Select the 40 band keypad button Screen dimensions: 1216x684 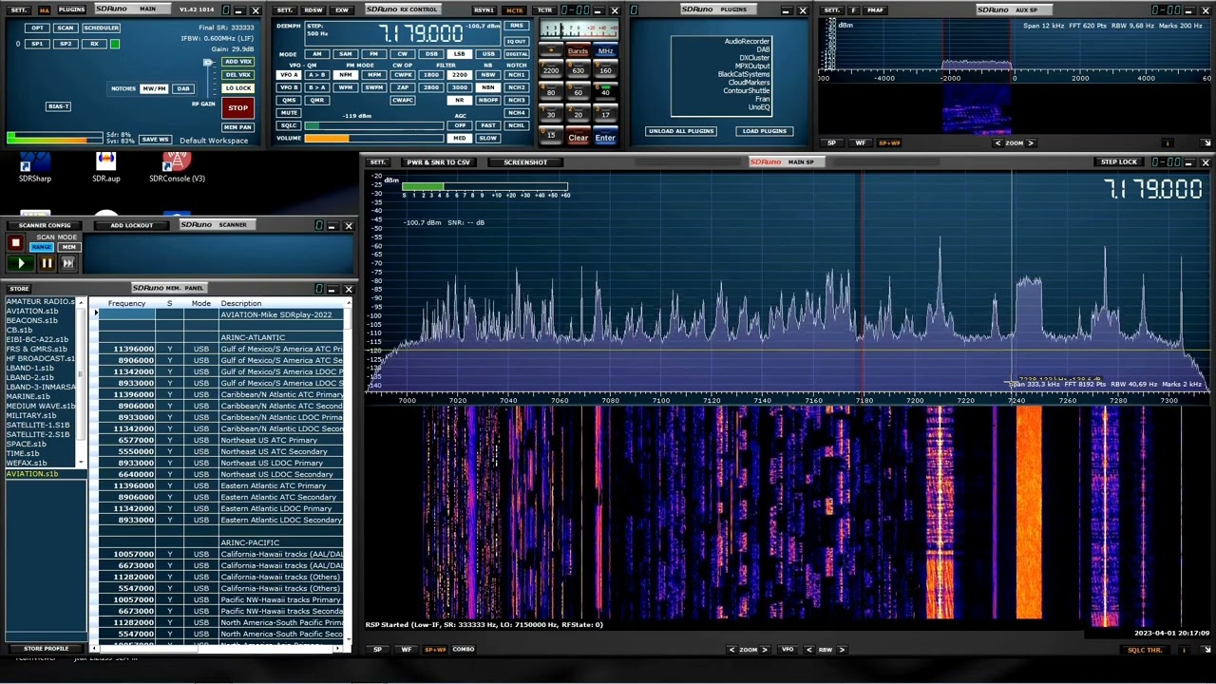pyautogui.click(x=605, y=92)
